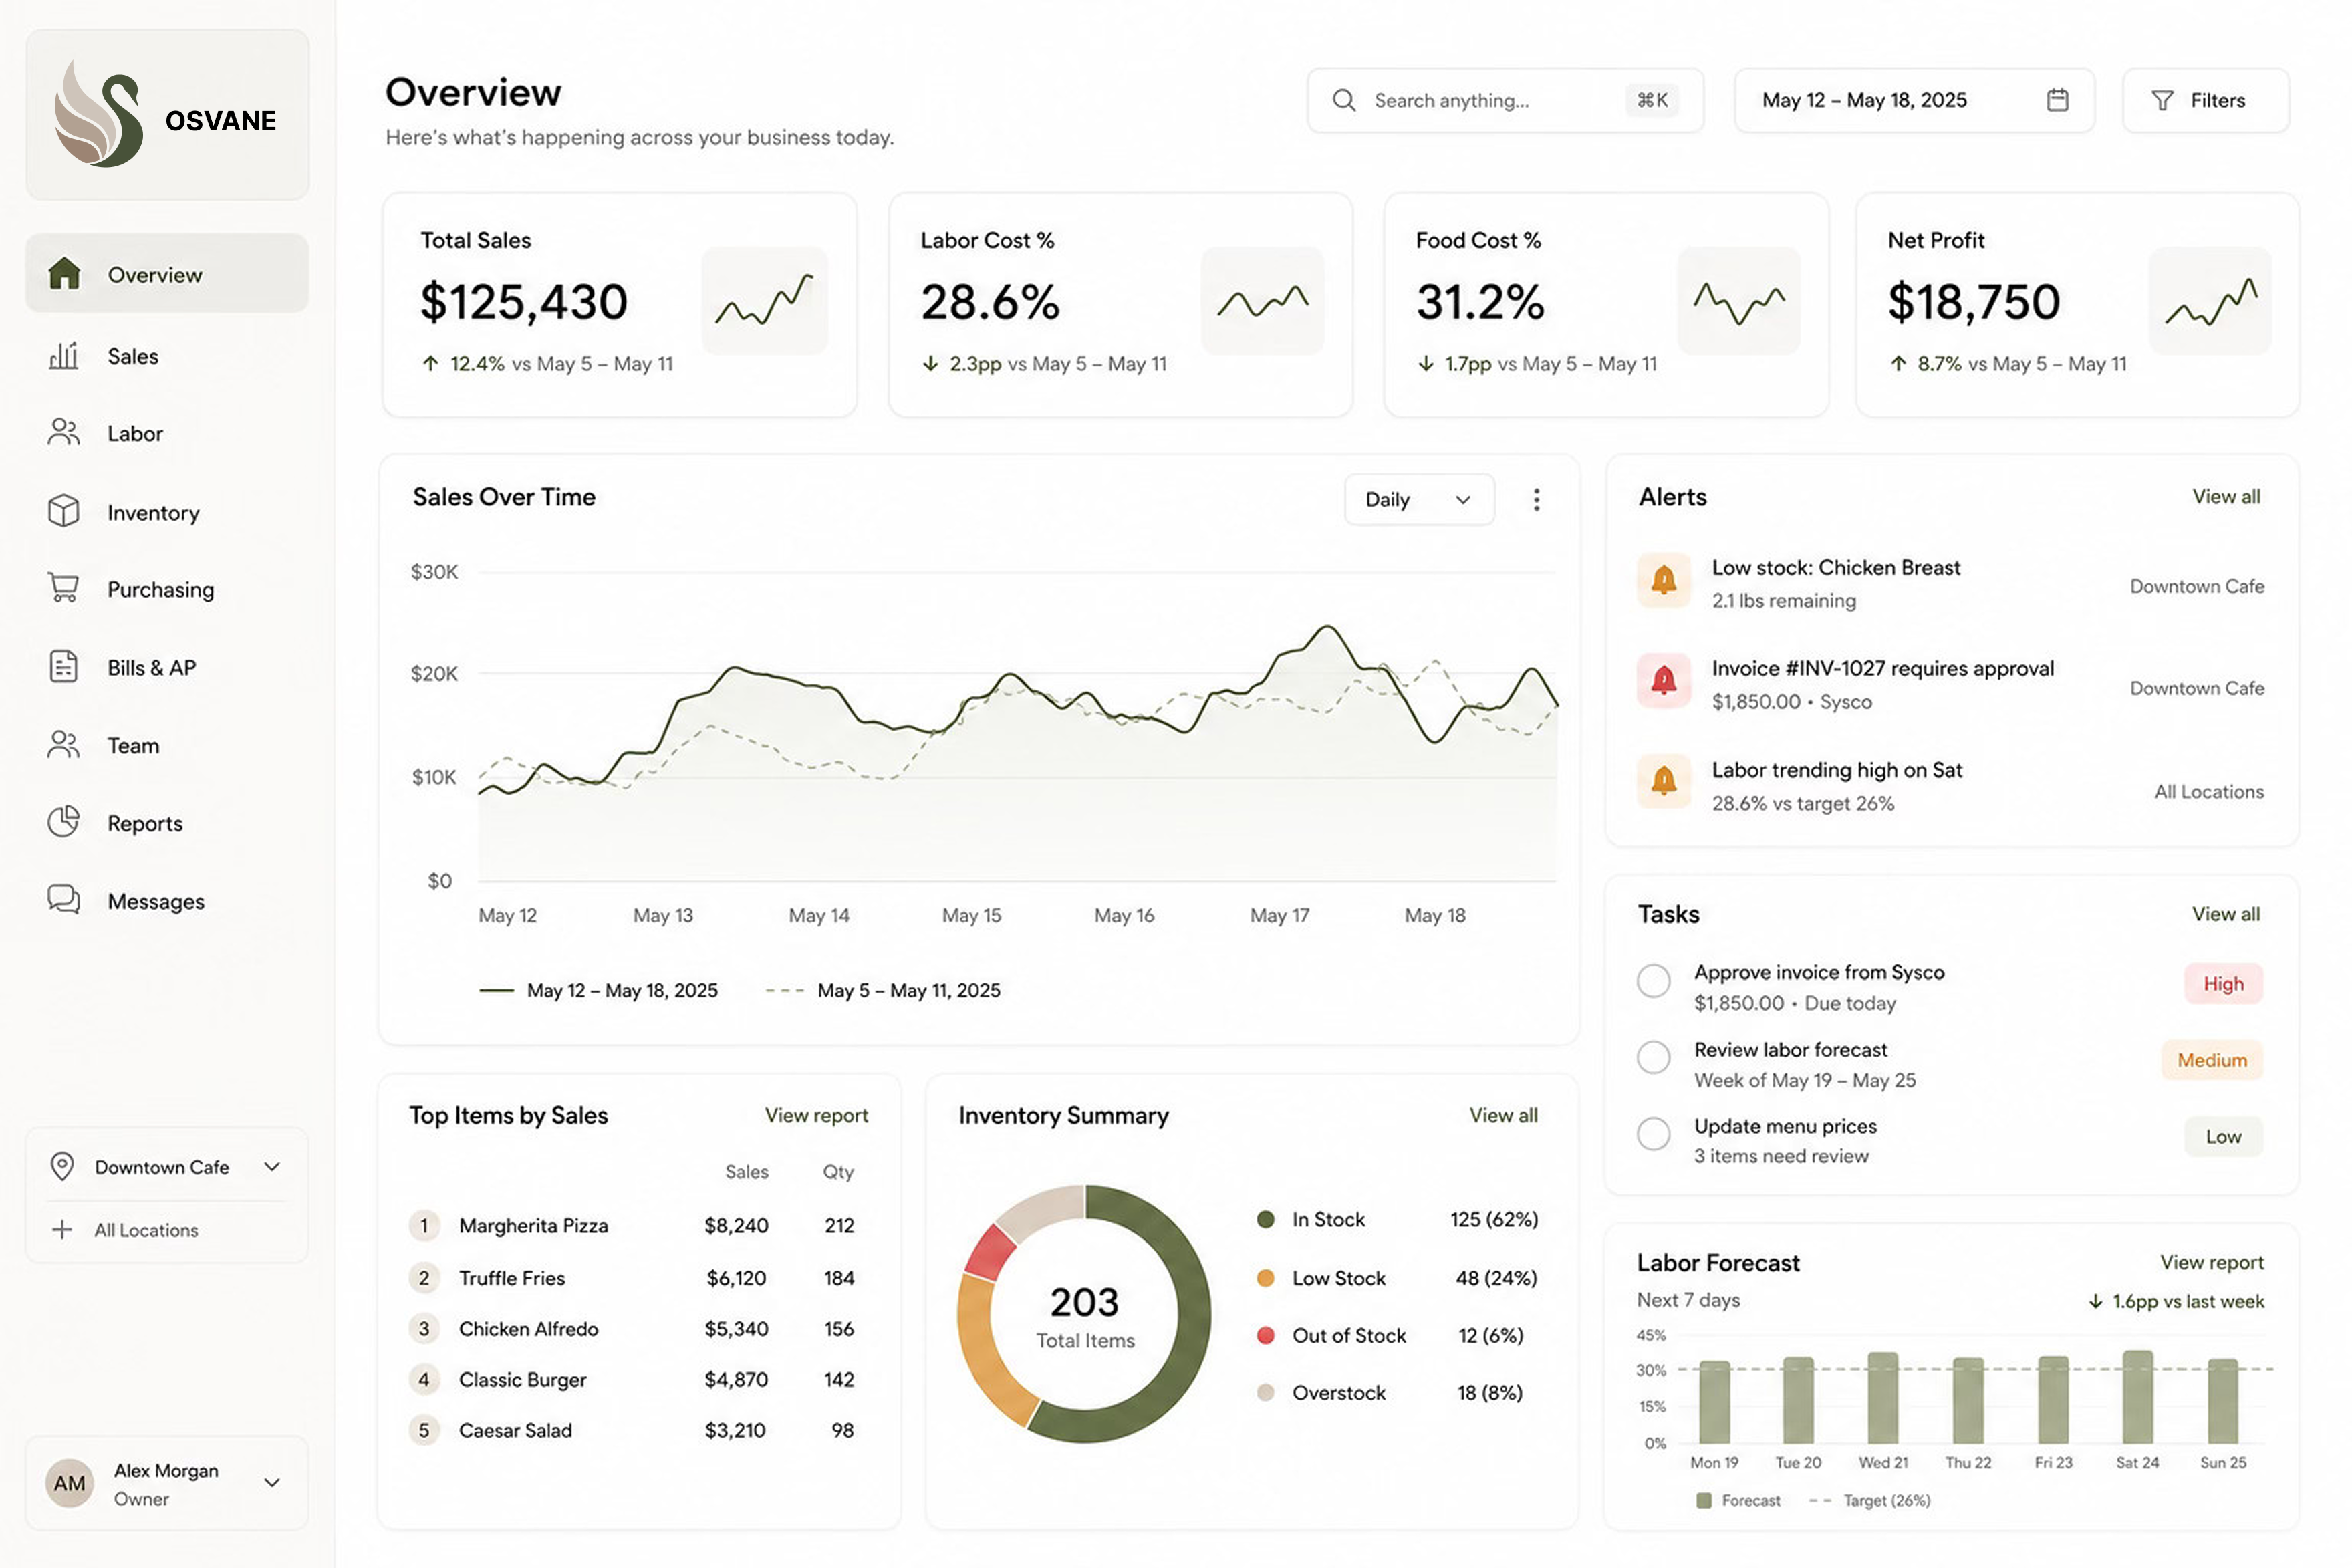Click the Mon 19 forecast bar
Viewport: 2352px width, 1568px height.
1714,1402
